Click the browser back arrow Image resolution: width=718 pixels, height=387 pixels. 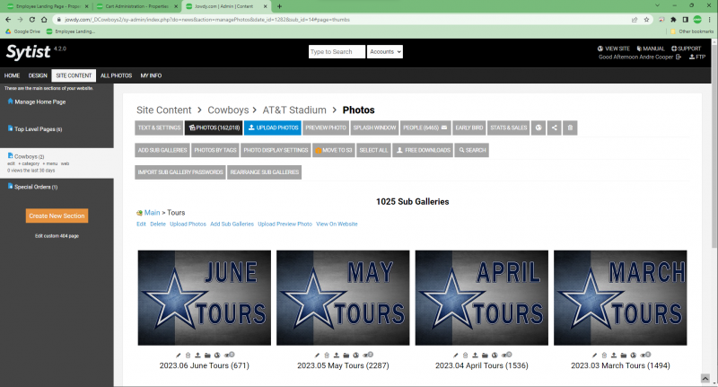click(8, 20)
